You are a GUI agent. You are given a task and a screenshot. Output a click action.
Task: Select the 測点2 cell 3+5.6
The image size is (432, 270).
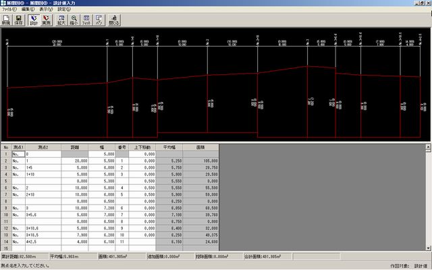pyautogui.click(x=43, y=215)
